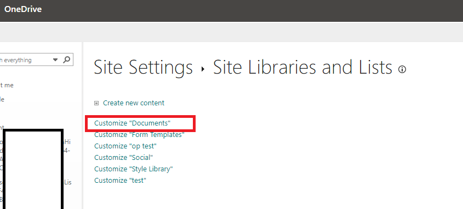Viewport: 463px width, 209px height.
Task: Open Customize "Form Templates" link
Action: (x=139, y=135)
